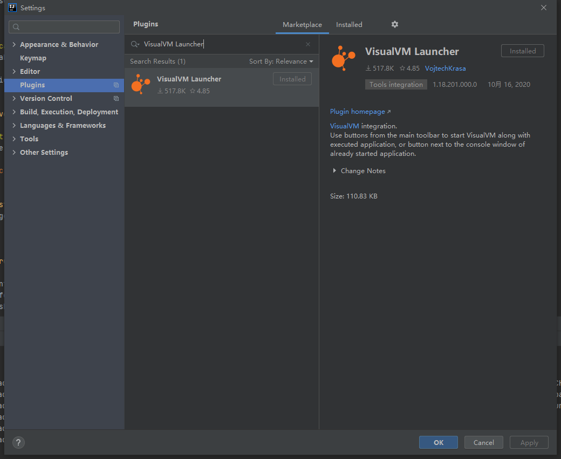Click the help question mark icon

(x=18, y=442)
